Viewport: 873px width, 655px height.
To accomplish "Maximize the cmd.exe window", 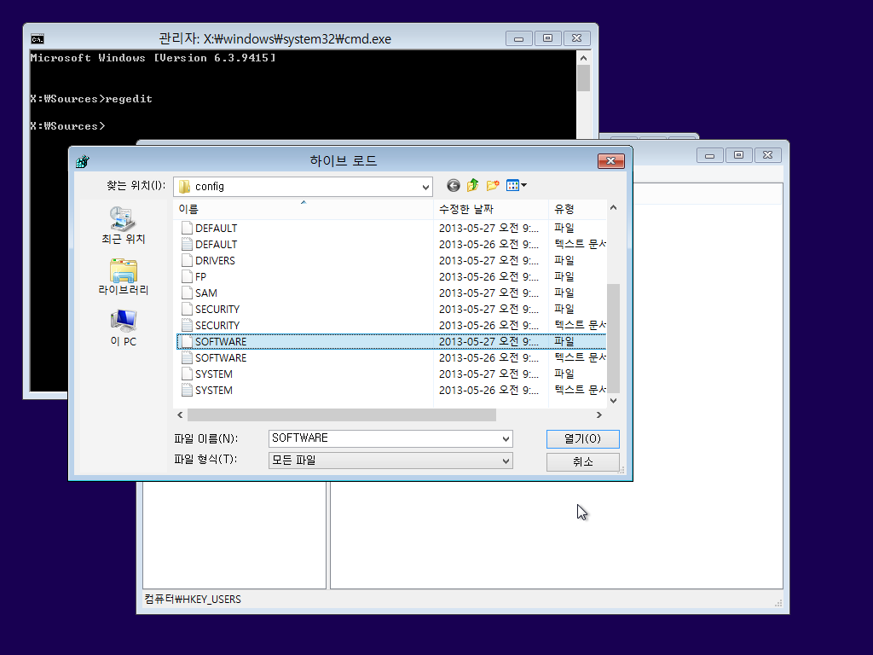I will point(547,38).
